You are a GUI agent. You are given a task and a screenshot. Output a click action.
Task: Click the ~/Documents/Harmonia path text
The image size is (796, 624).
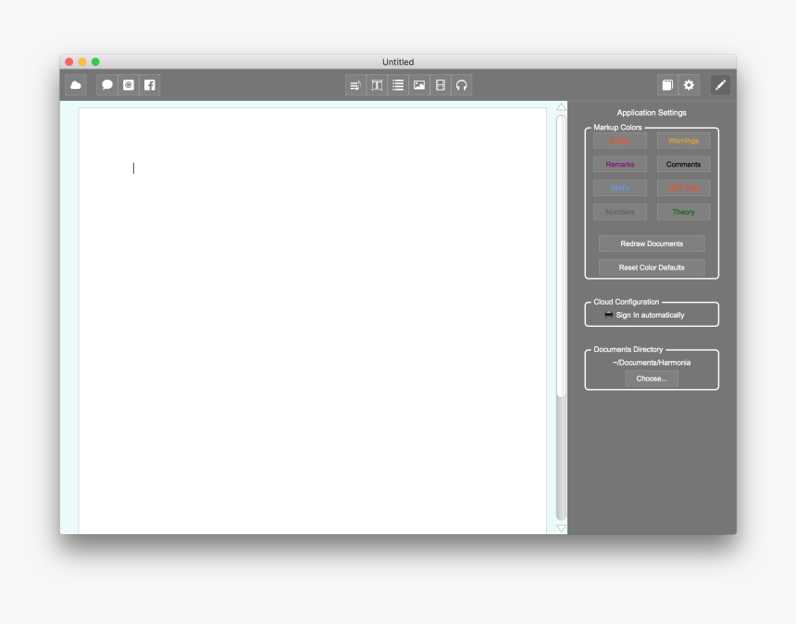pyautogui.click(x=652, y=363)
